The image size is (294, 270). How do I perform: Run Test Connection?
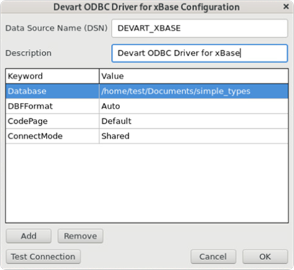43,256
